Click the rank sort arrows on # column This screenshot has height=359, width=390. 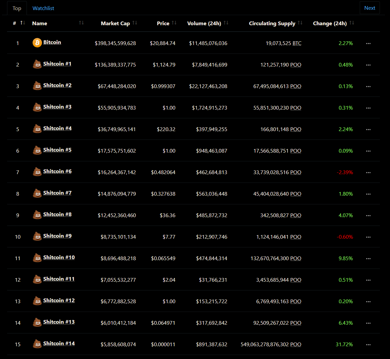coord(22,23)
